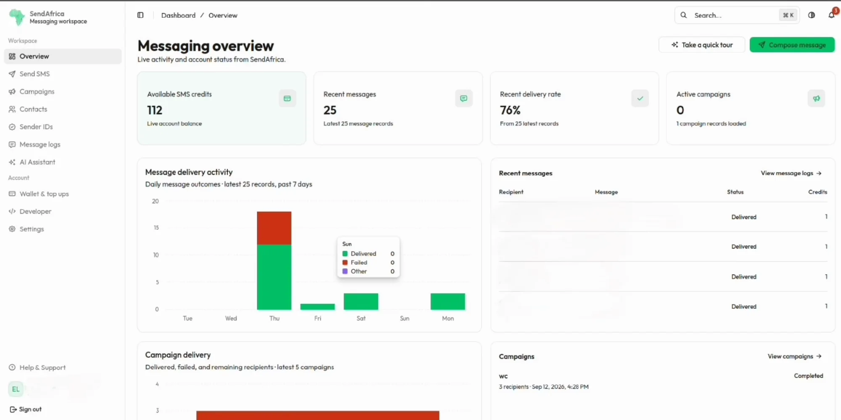Open notifications bell icon
This screenshot has height=420, width=841.
pyautogui.click(x=831, y=15)
